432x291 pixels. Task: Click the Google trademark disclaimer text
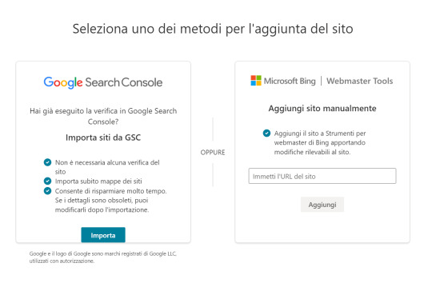[102, 257]
